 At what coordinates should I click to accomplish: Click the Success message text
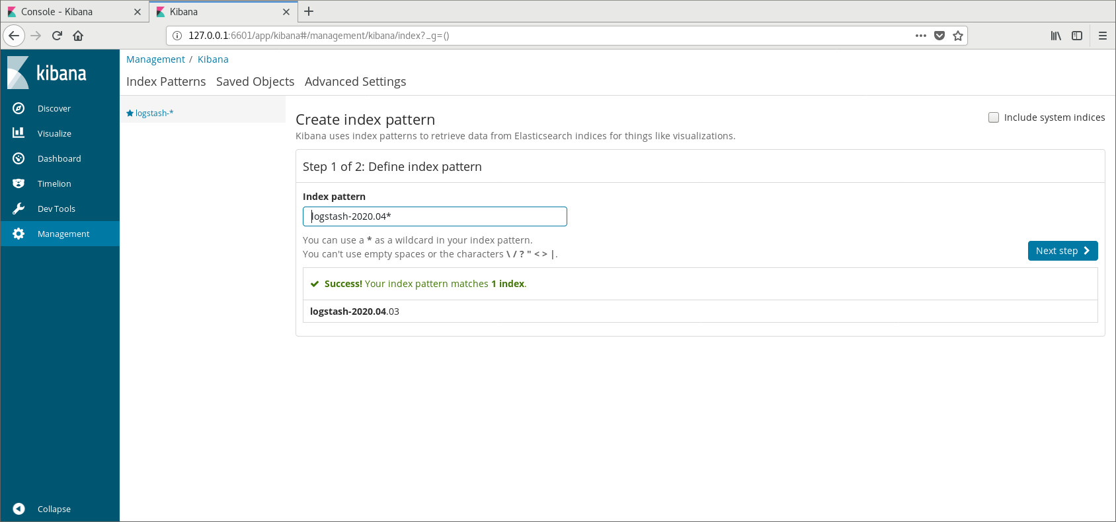pyautogui.click(x=425, y=284)
